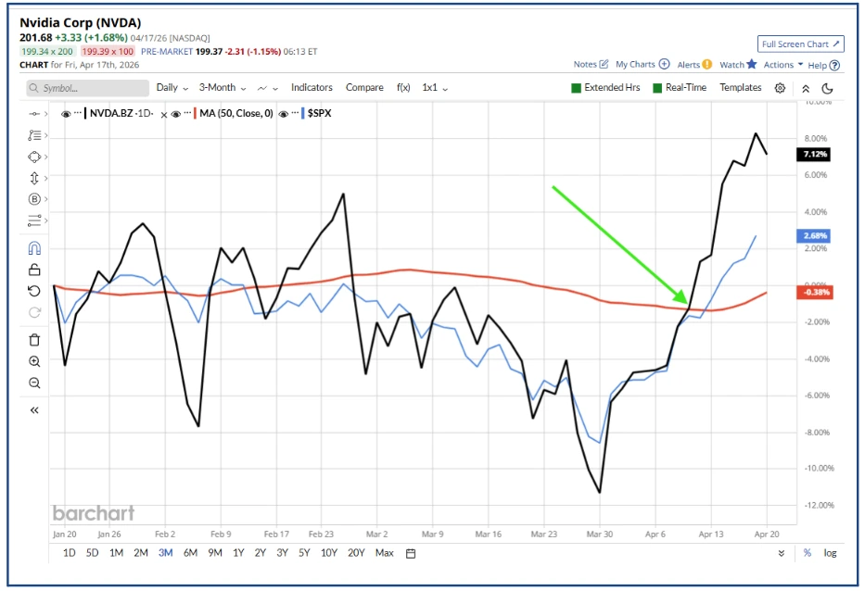Toggle visibility eye for $SPX comparison

click(x=284, y=114)
